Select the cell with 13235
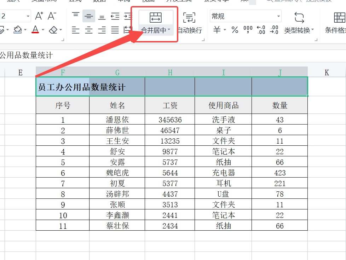Viewport: 346px width, 260px height. click(x=170, y=140)
